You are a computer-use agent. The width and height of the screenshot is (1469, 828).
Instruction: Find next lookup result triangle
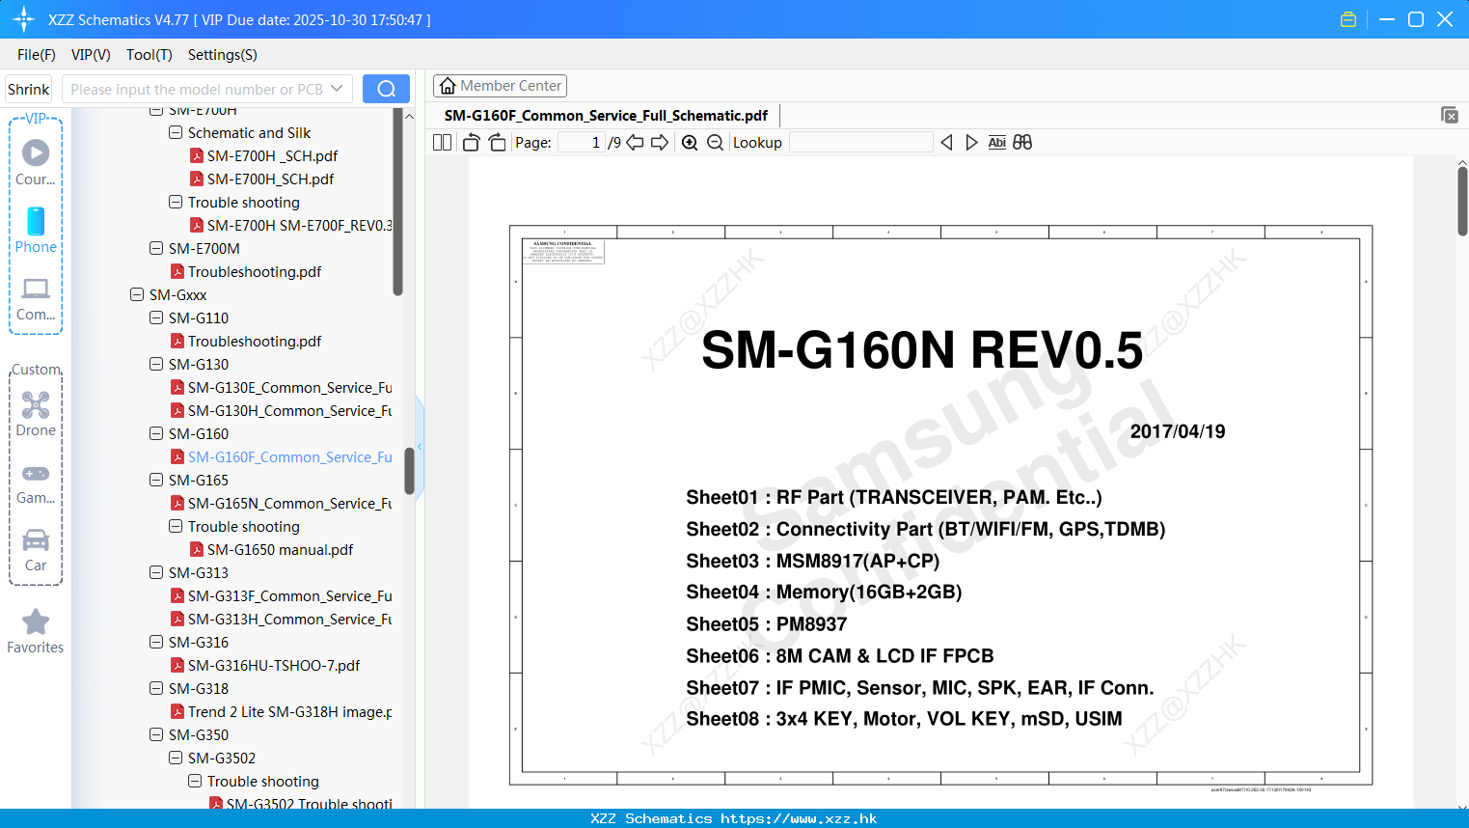tap(971, 143)
